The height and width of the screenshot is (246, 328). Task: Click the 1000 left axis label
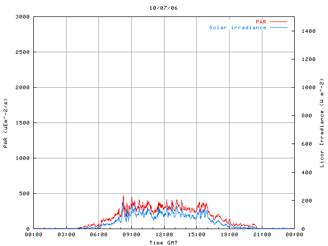[x=23, y=158]
